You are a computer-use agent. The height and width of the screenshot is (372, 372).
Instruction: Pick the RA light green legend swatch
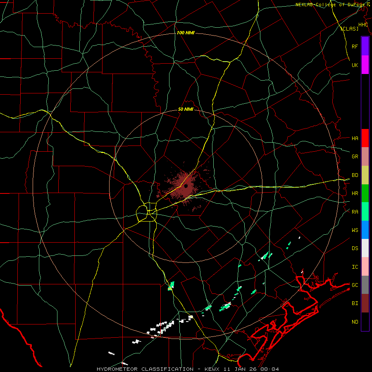(x=365, y=212)
